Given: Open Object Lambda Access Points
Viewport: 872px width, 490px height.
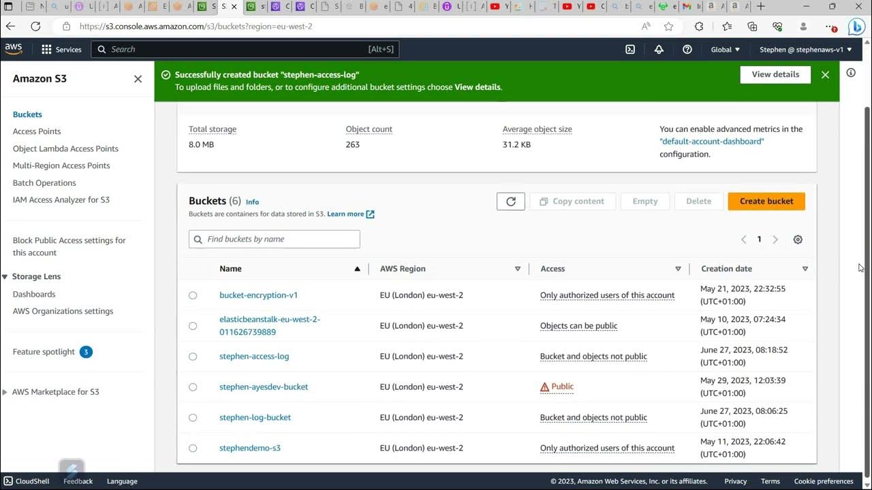Looking at the screenshot, I should pyautogui.click(x=65, y=148).
